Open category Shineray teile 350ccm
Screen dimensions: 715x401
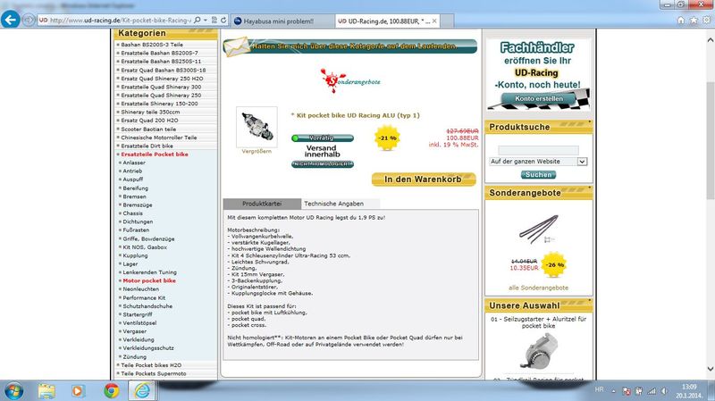pyautogui.click(x=150, y=113)
